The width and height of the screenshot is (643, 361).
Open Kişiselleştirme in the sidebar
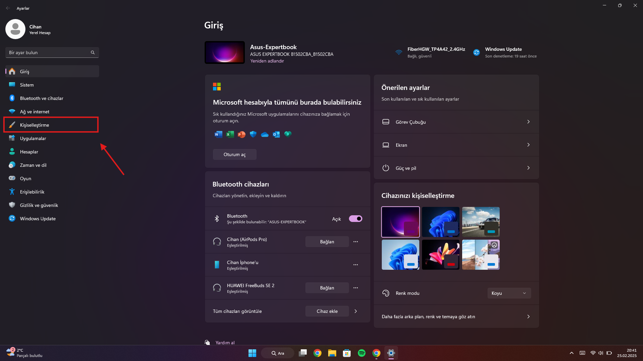(34, 125)
